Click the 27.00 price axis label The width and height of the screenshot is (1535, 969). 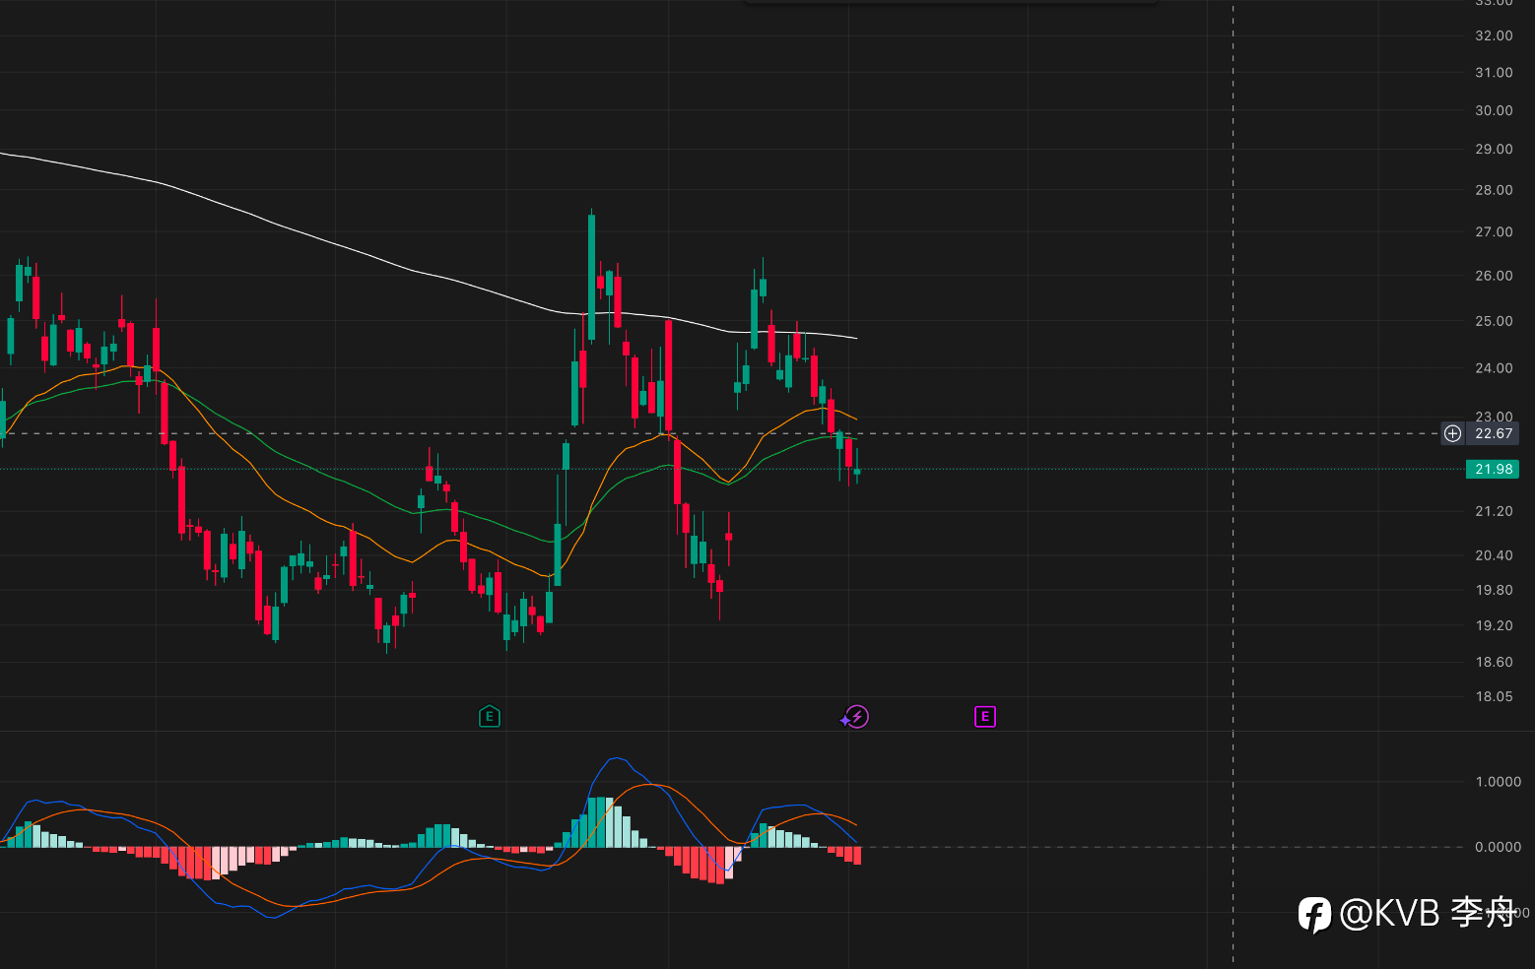1494,232
